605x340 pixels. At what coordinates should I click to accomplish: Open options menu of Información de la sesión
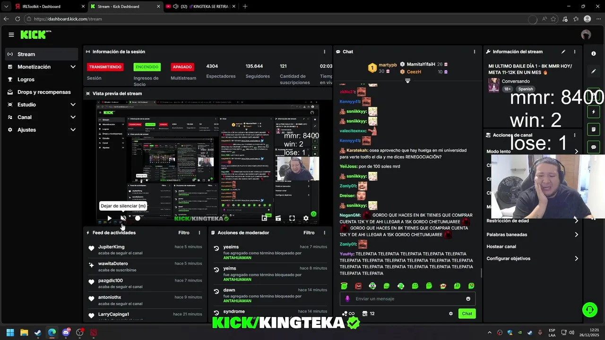click(324, 51)
